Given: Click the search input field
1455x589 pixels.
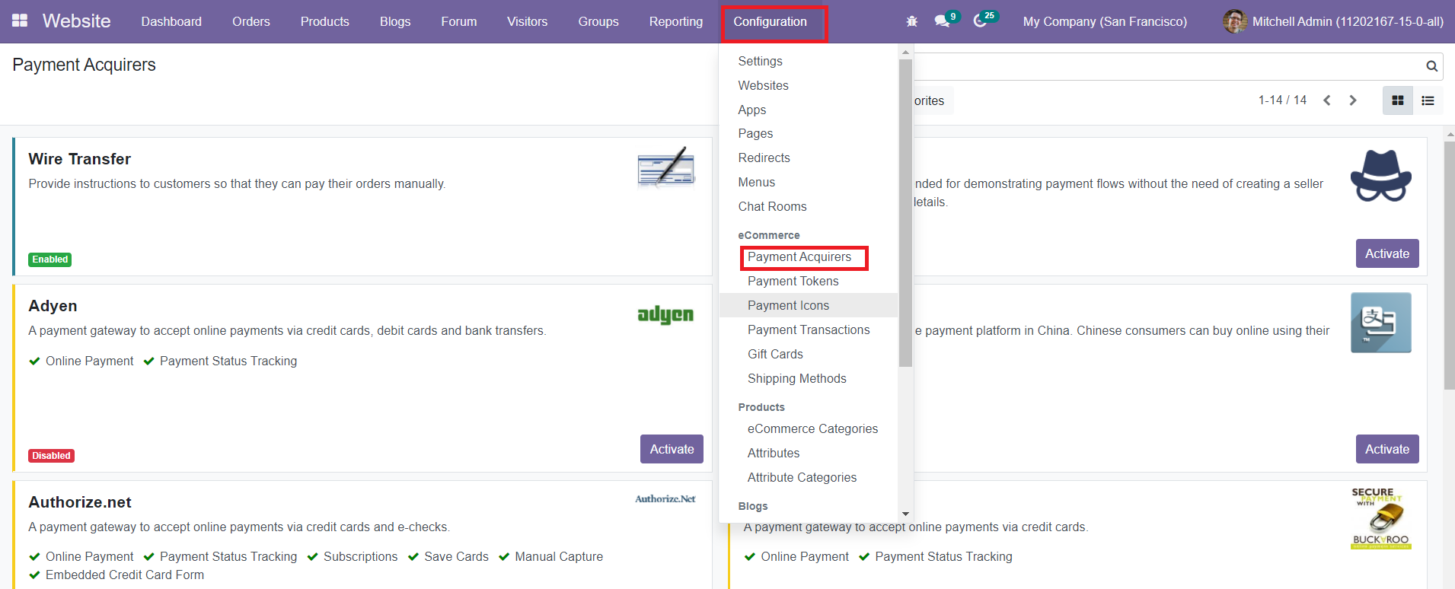Looking at the screenshot, I should tap(1168, 66).
